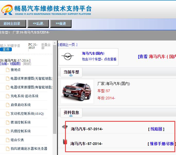Click the sidebar vertical scrollbar thumb
This screenshot has width=176, height=155.
(55, 89)
